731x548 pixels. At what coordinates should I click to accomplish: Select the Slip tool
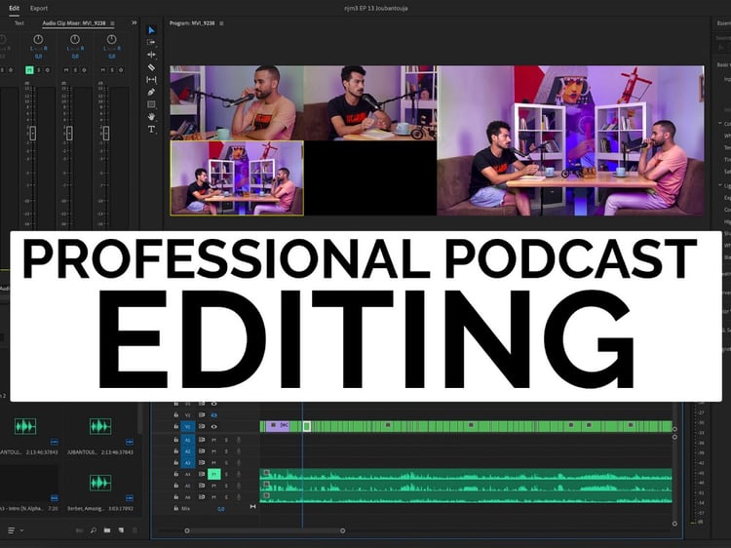coord(151,80)
